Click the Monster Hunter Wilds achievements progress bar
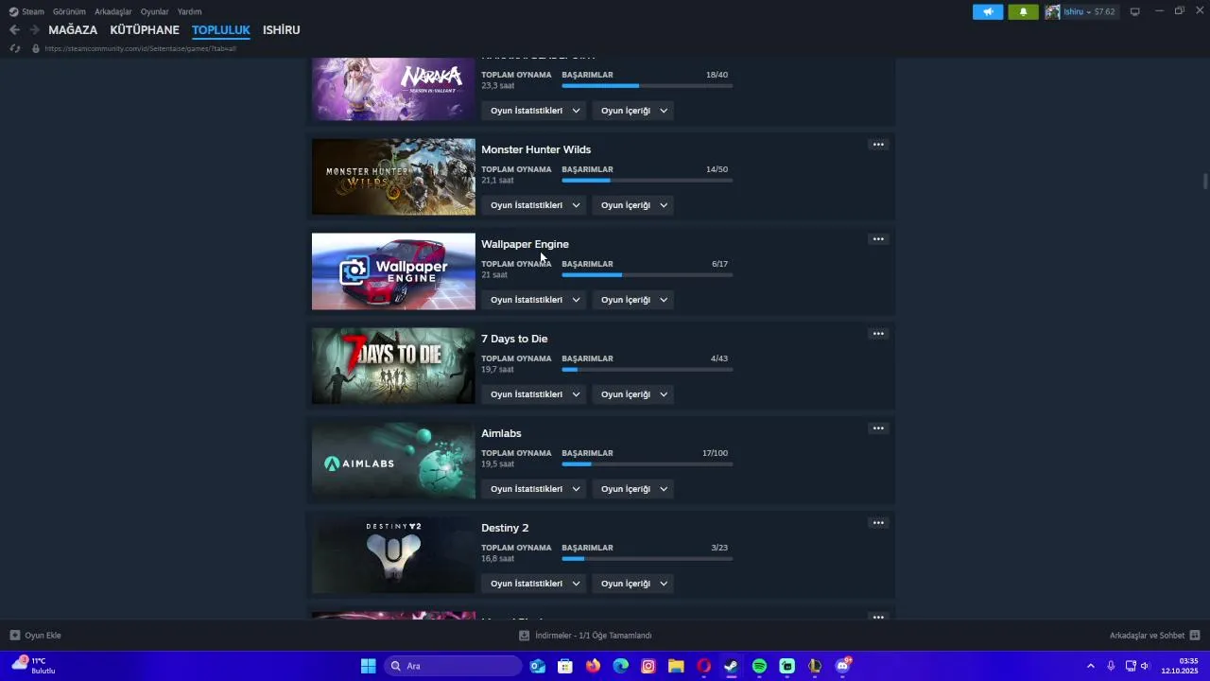Image resolution: width=1210 pixels, height=681 pixels. [647, 181]
